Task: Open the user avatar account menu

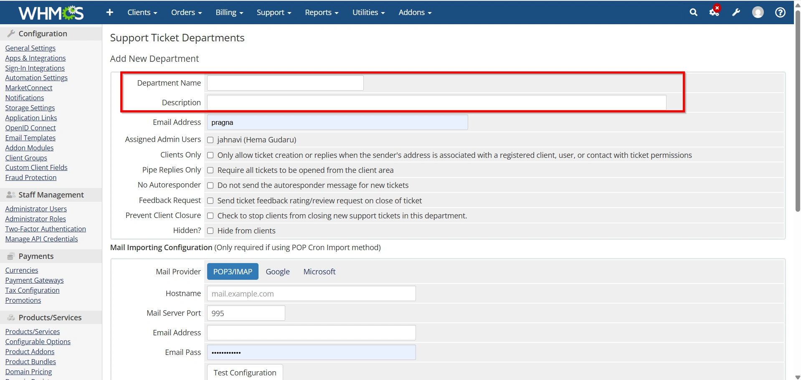Action: point(758,13)
